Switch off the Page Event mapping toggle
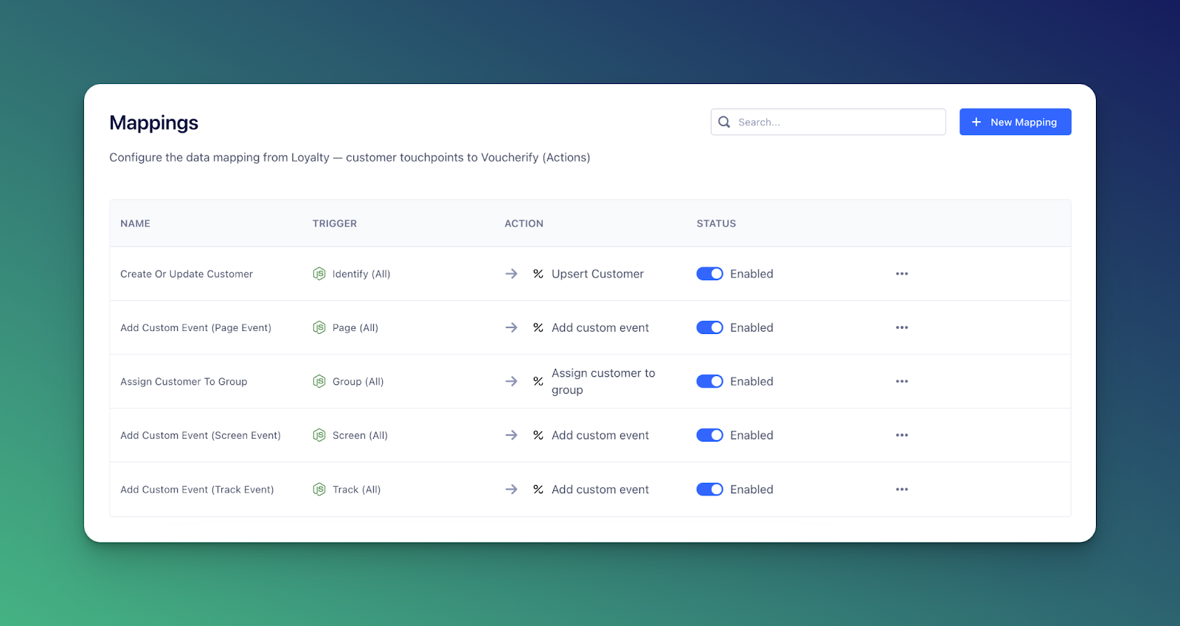 pos(709,327)
